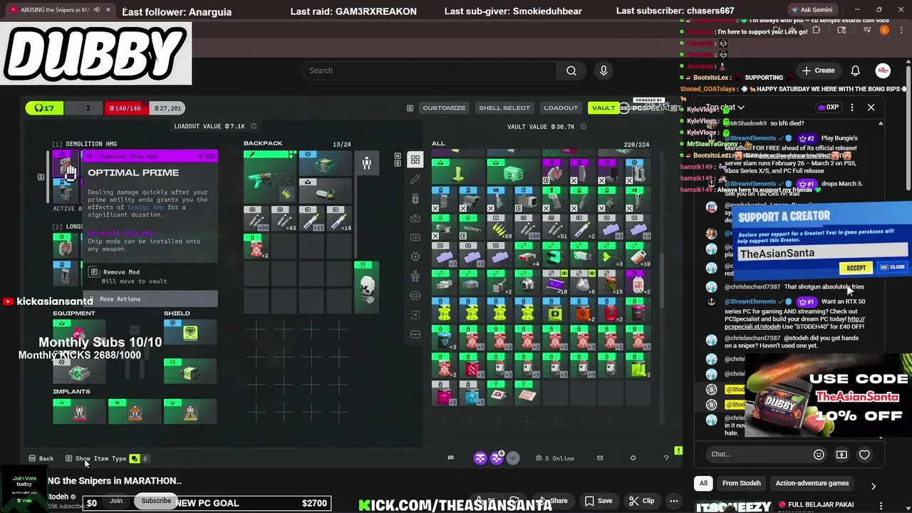
Task: Select vault filter ammo icon
Action: pos(415,237)
